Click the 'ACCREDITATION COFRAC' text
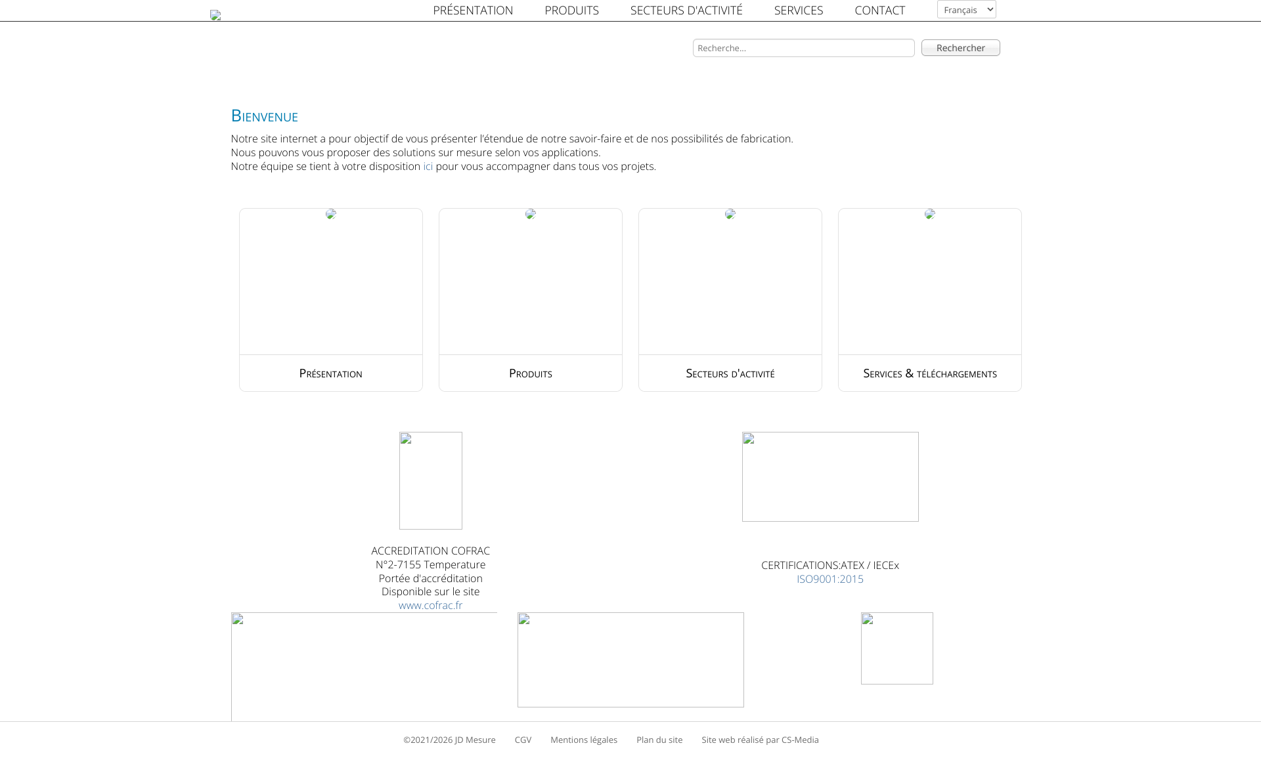 430,551
